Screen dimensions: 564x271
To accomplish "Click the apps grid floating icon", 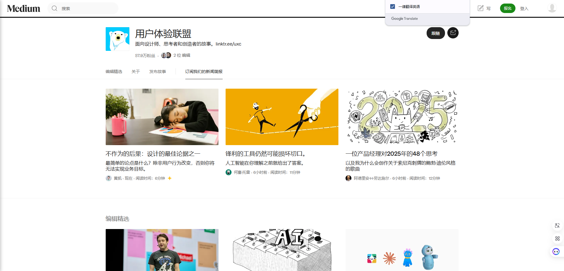I will click(x=557, y=238).
